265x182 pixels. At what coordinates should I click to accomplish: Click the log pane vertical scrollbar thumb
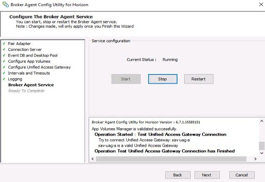pos(262,146)
